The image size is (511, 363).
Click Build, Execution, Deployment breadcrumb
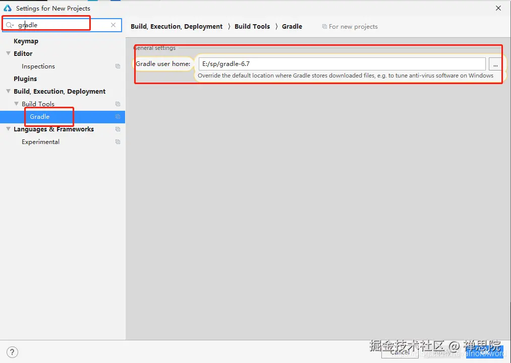(x=177, y=26)
